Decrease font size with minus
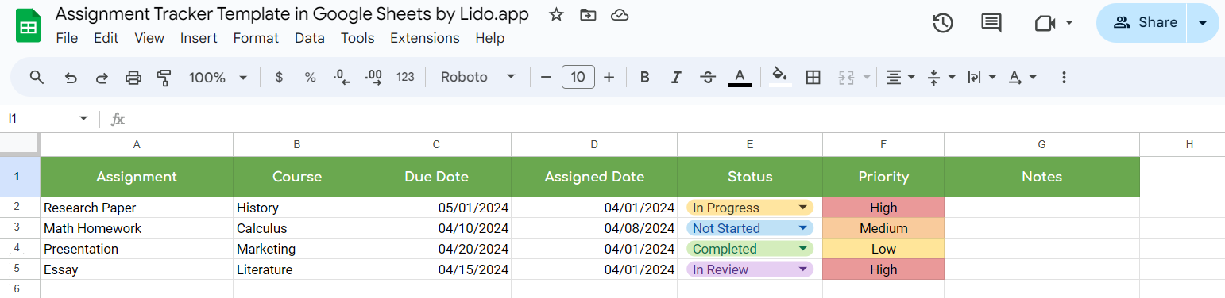Screen dimensions: 1225x298 pyautogui.click(x=546, y=77)
